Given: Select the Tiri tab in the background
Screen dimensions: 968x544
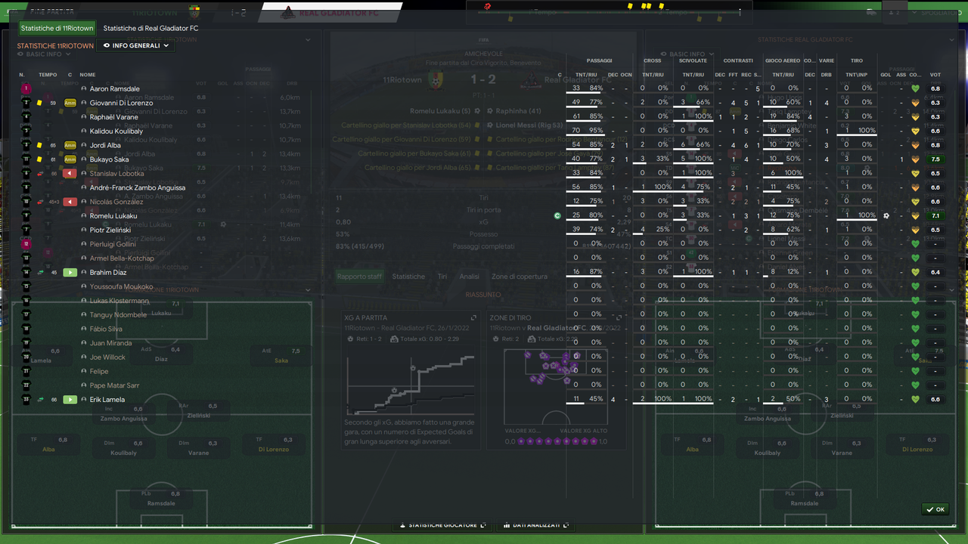Looking at the screenshot, I should tap(442, 277).
